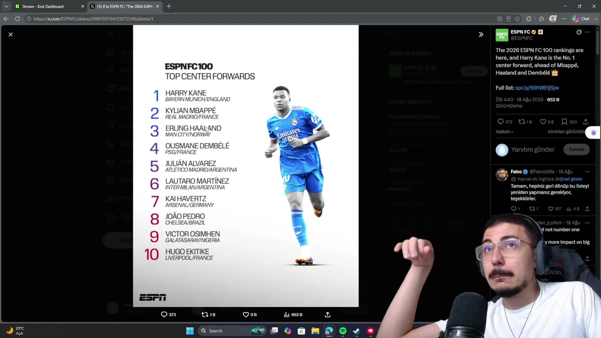Focus the Yanıtını gönder reply field

point(533,149)
